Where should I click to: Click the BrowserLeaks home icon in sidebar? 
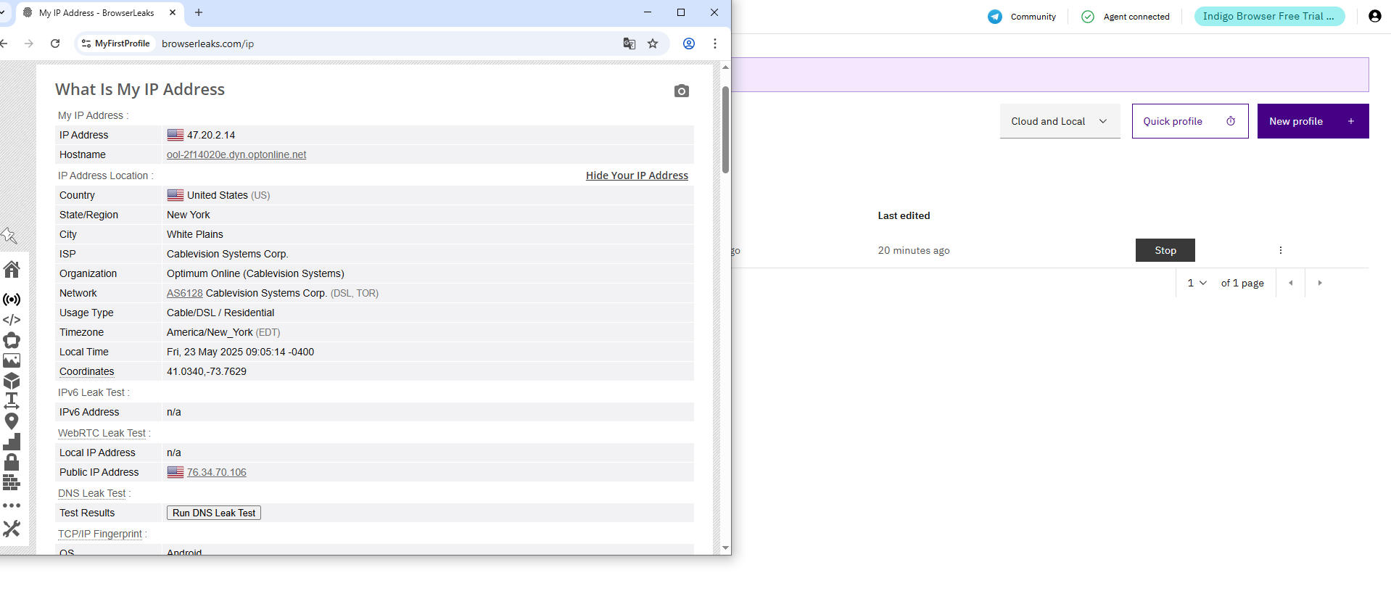tap(12, 270)
